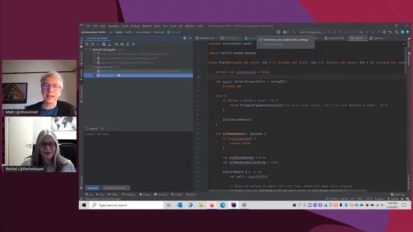Toggle the Default Changelist checkbox
This screenshot has width=413, height=232.
pyautogui.click(x=90, y=50)
